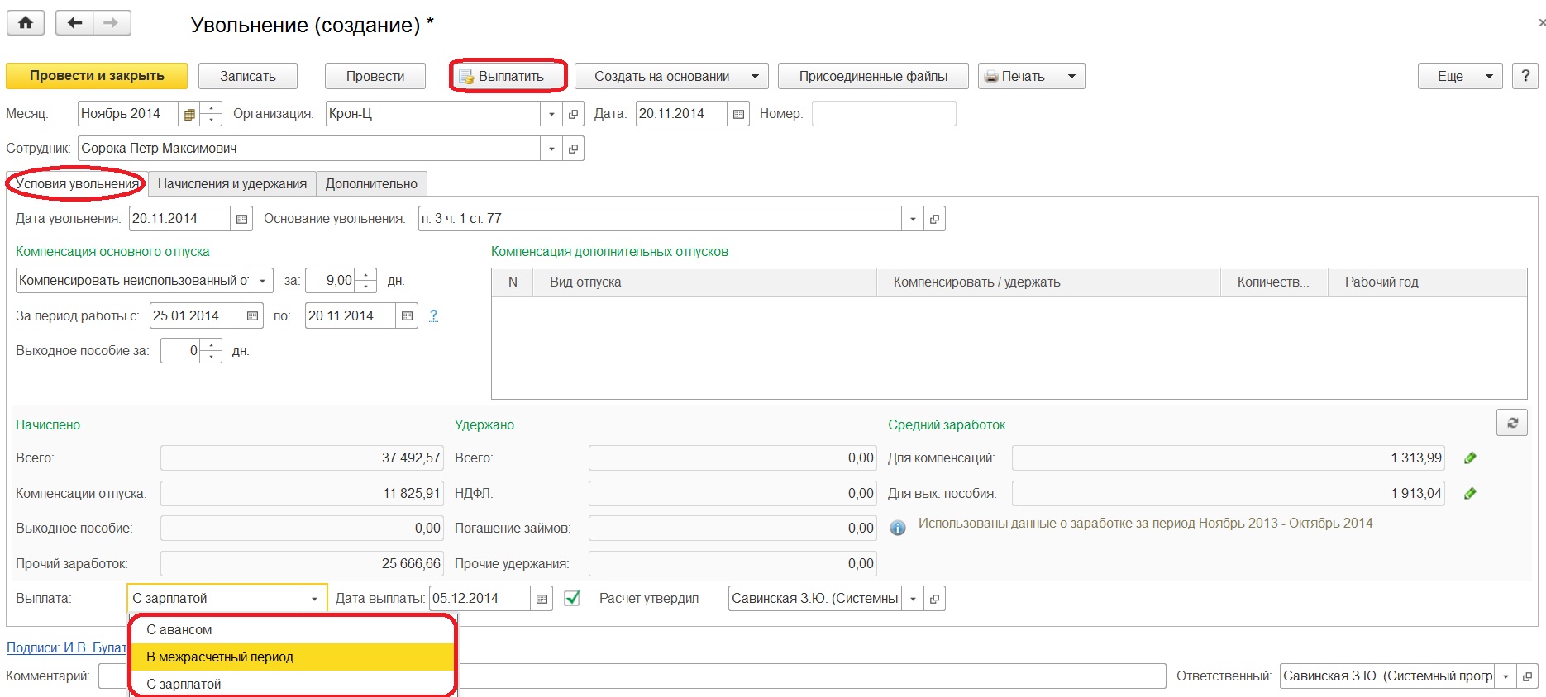
Task: Open calendar for payment date field
Action: pyautogui.click(x=542, y=599)
